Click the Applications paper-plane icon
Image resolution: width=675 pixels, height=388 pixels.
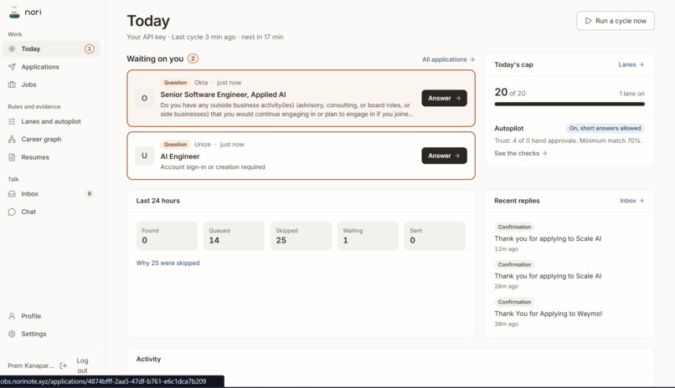(12, 67)
